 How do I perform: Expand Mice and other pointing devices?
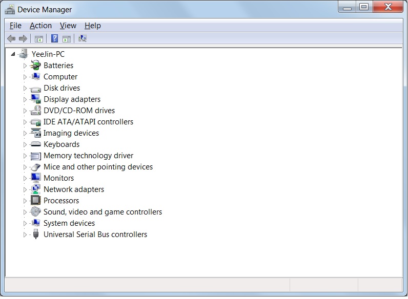point(25,167)
